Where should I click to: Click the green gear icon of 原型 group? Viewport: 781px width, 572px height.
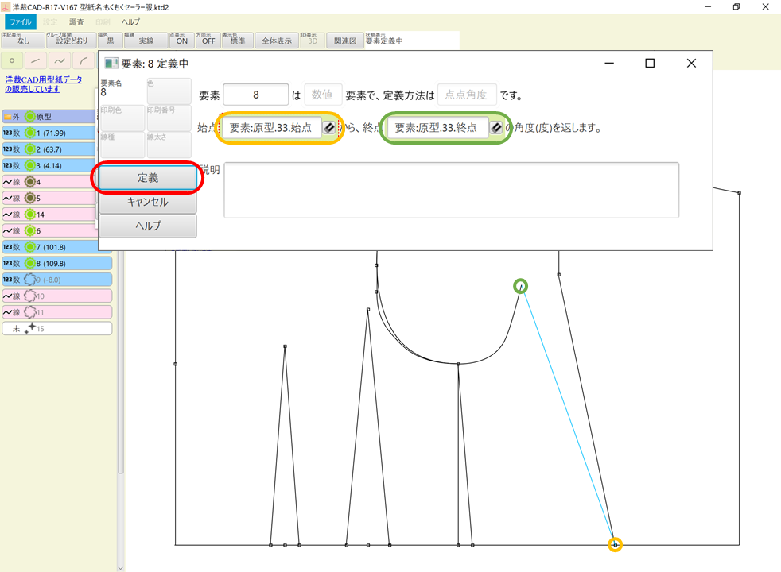[x=30, y=117]
